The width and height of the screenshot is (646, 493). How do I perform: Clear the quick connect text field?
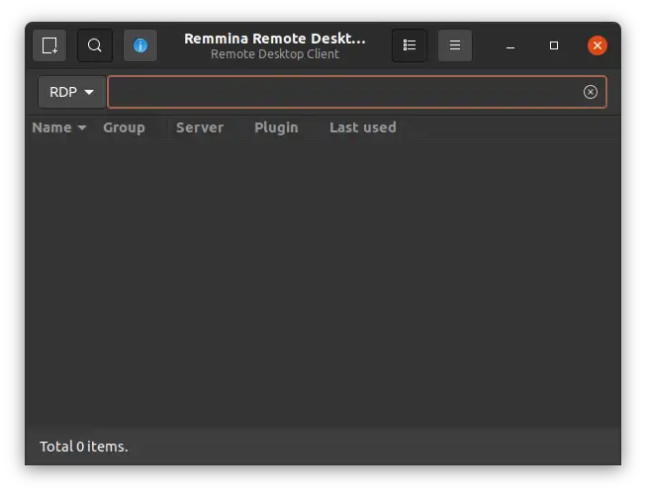point(590,92)
